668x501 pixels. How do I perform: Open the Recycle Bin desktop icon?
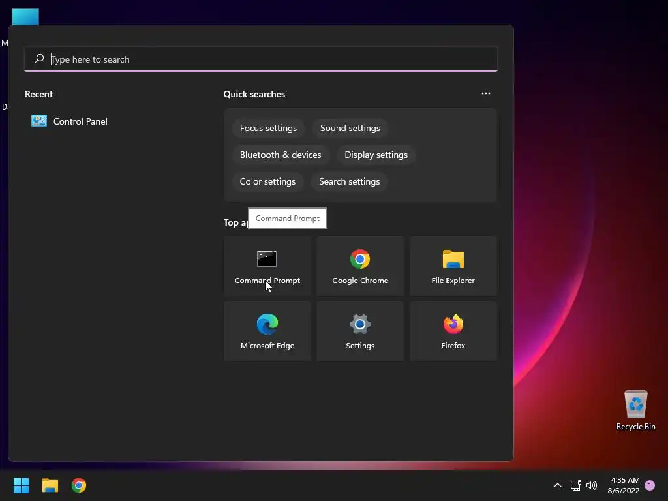(635, 410)
